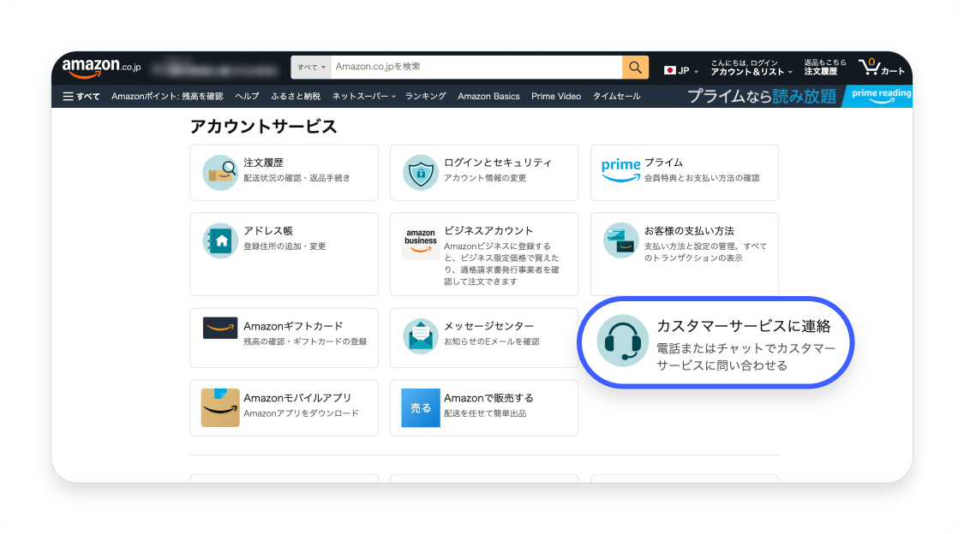Click the orange search magnifier button

[635, 67]
